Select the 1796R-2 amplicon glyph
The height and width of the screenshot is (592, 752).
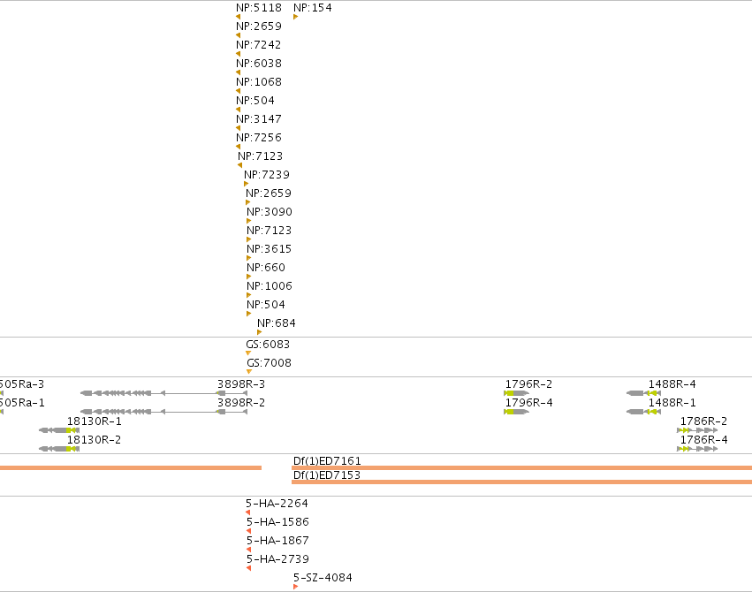[x=517, y=393]
